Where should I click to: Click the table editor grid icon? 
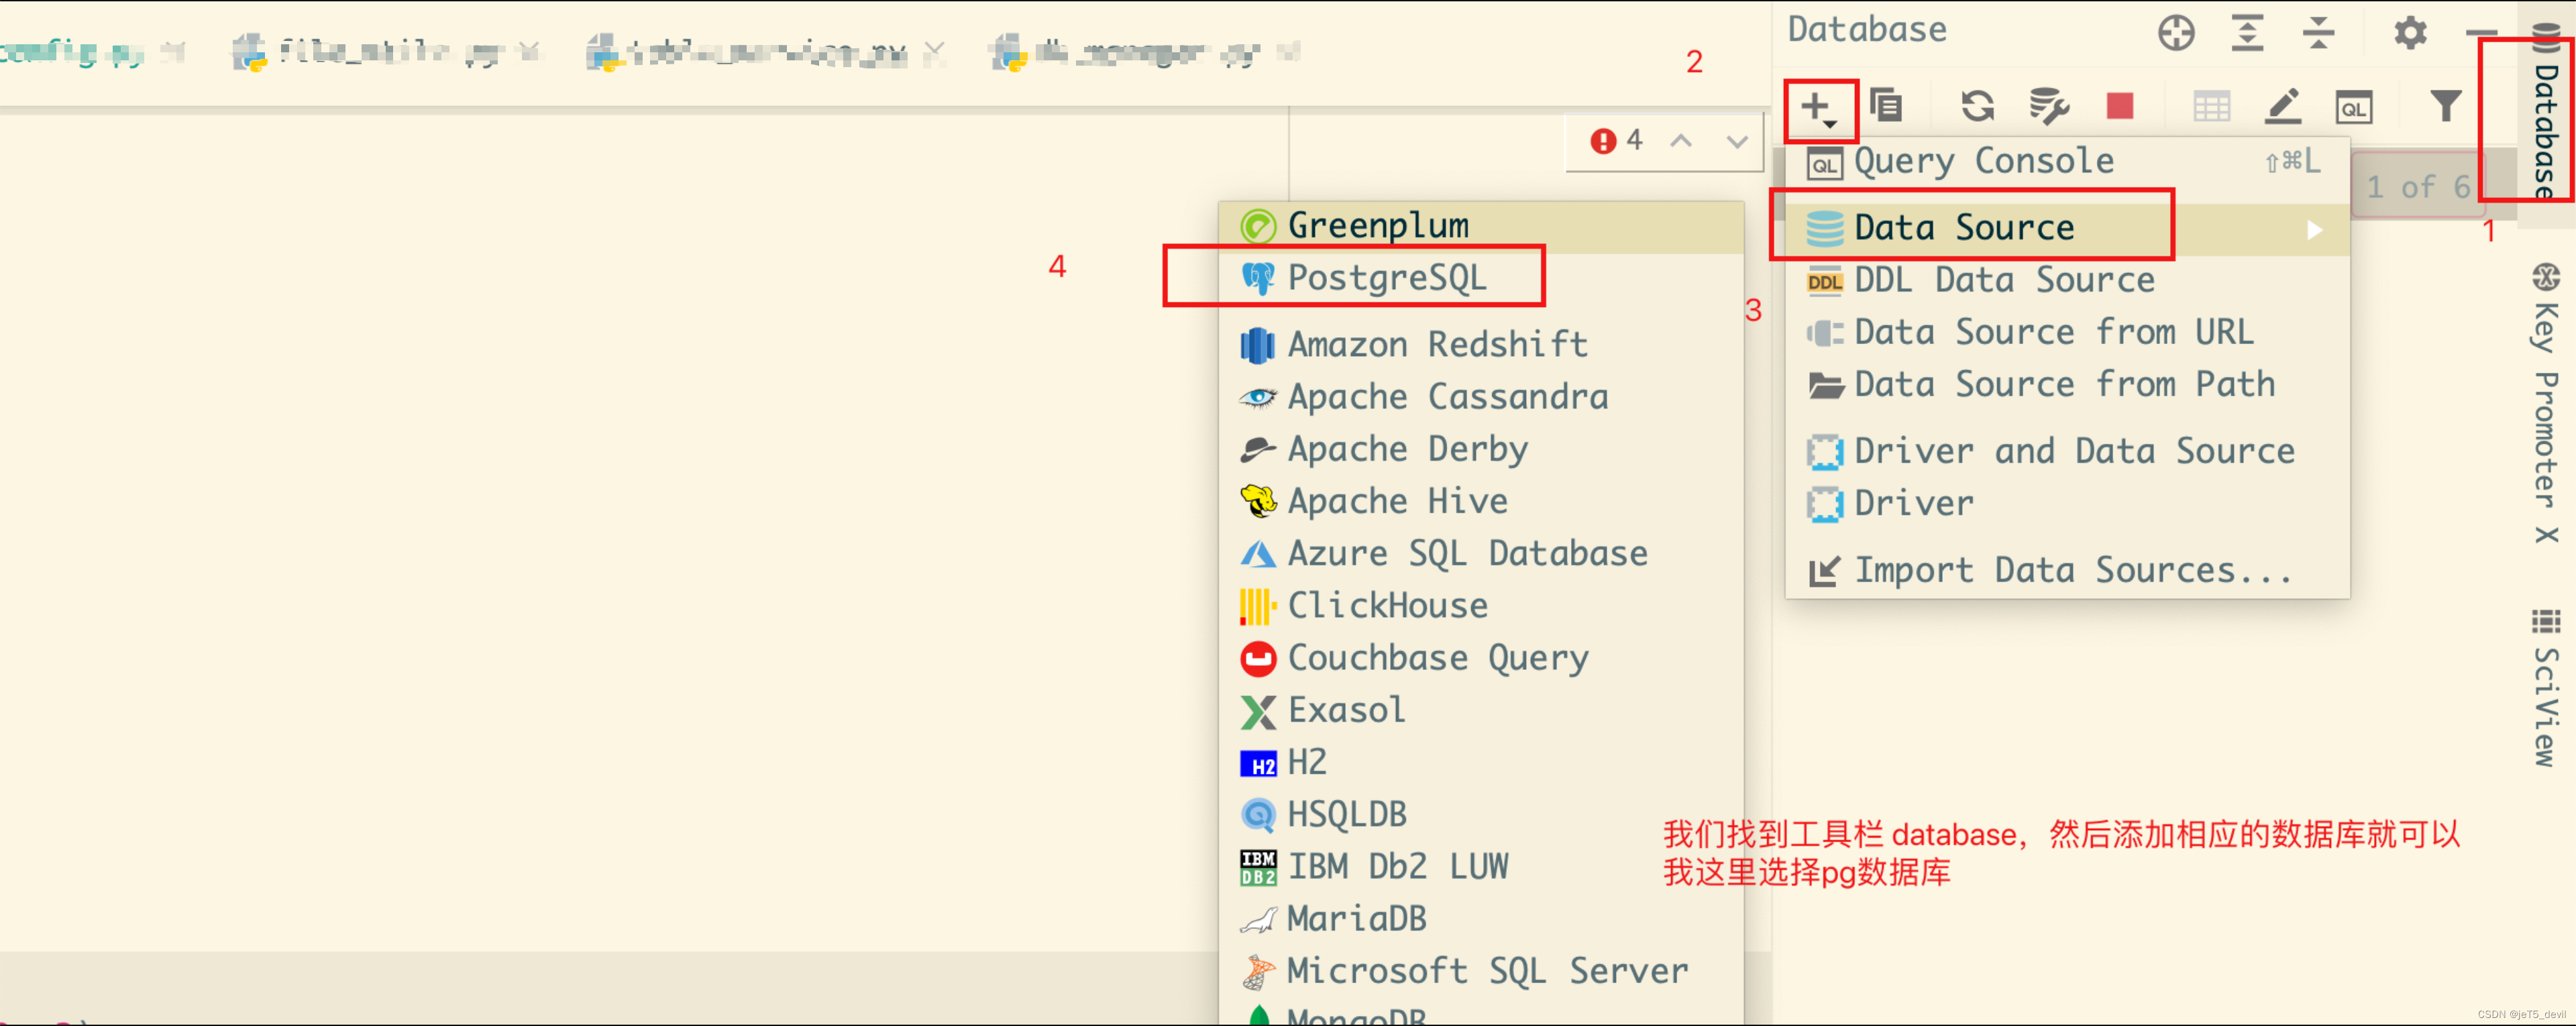click(x=2211, y=106)
